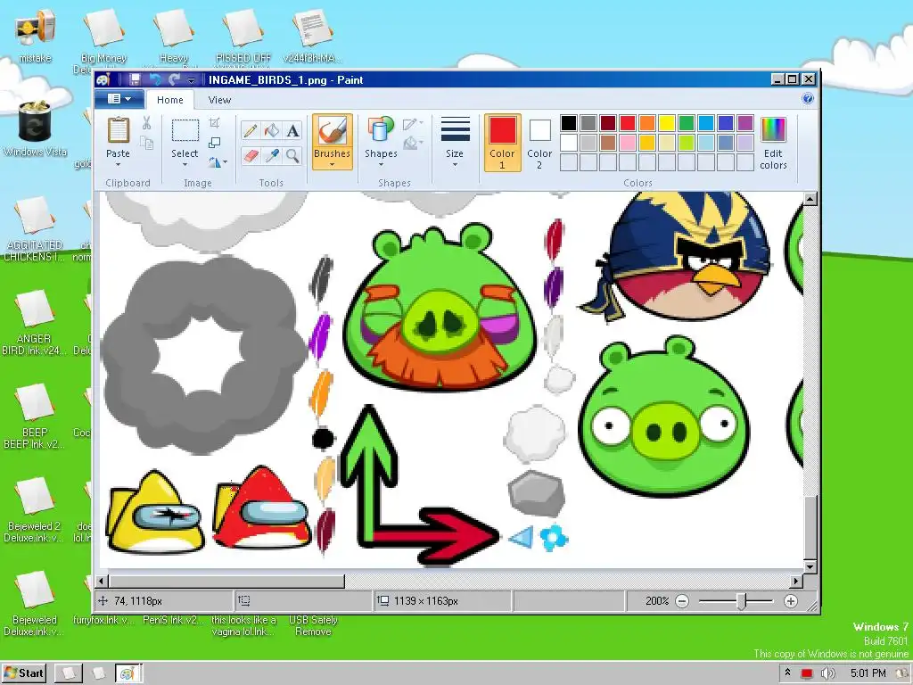Switch to the View ribbon tab
Screen dimensions: 913x685
click(x=219, y=100)
